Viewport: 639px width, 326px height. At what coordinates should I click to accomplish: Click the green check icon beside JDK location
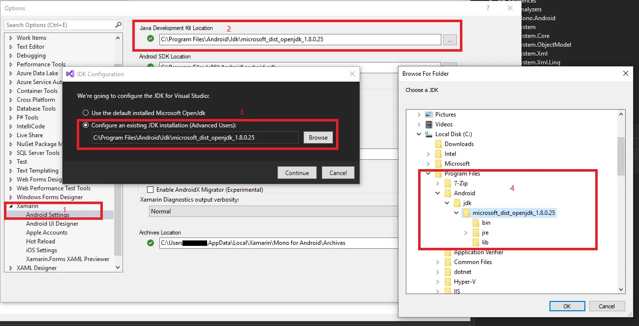(151, 39)
